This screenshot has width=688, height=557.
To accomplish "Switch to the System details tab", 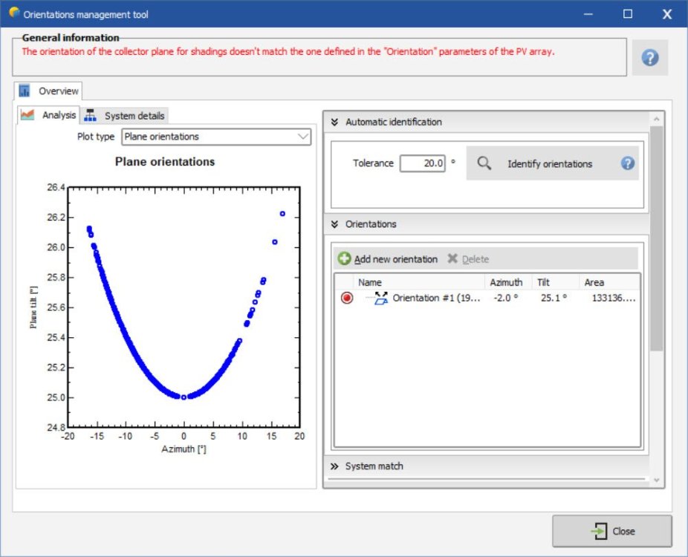I will point(134,116).
